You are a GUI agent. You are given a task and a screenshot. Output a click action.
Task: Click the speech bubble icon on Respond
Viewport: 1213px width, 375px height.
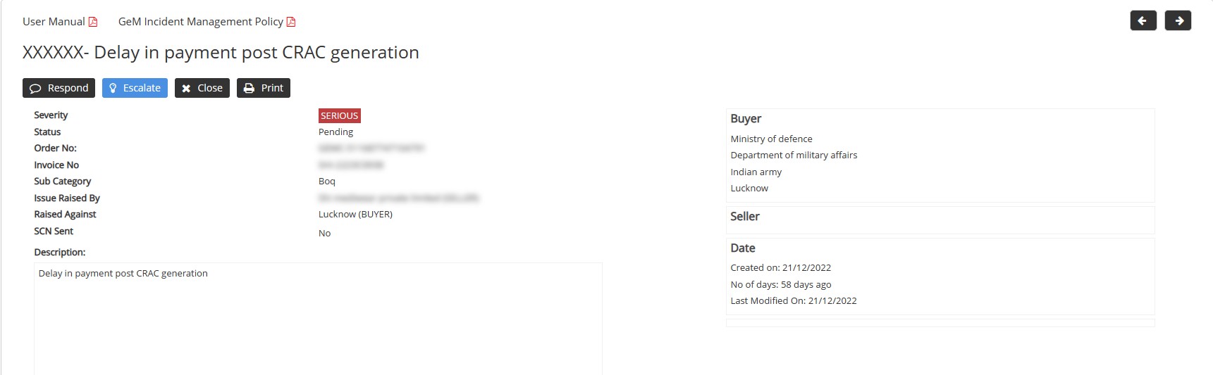click(35, 89)
